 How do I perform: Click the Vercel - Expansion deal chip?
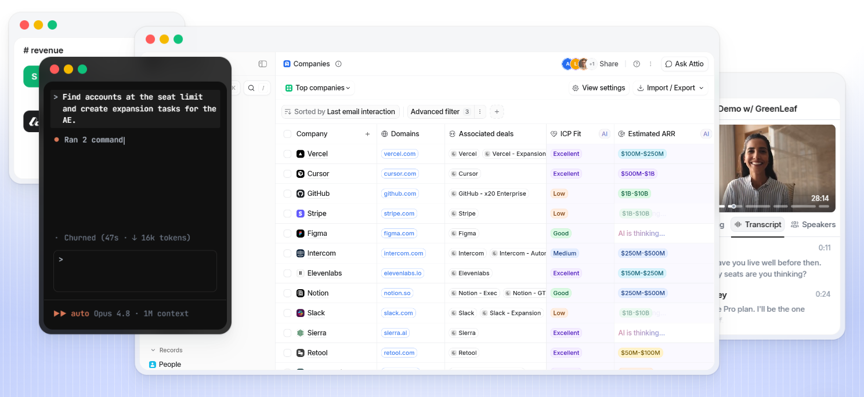pos(515,154)
